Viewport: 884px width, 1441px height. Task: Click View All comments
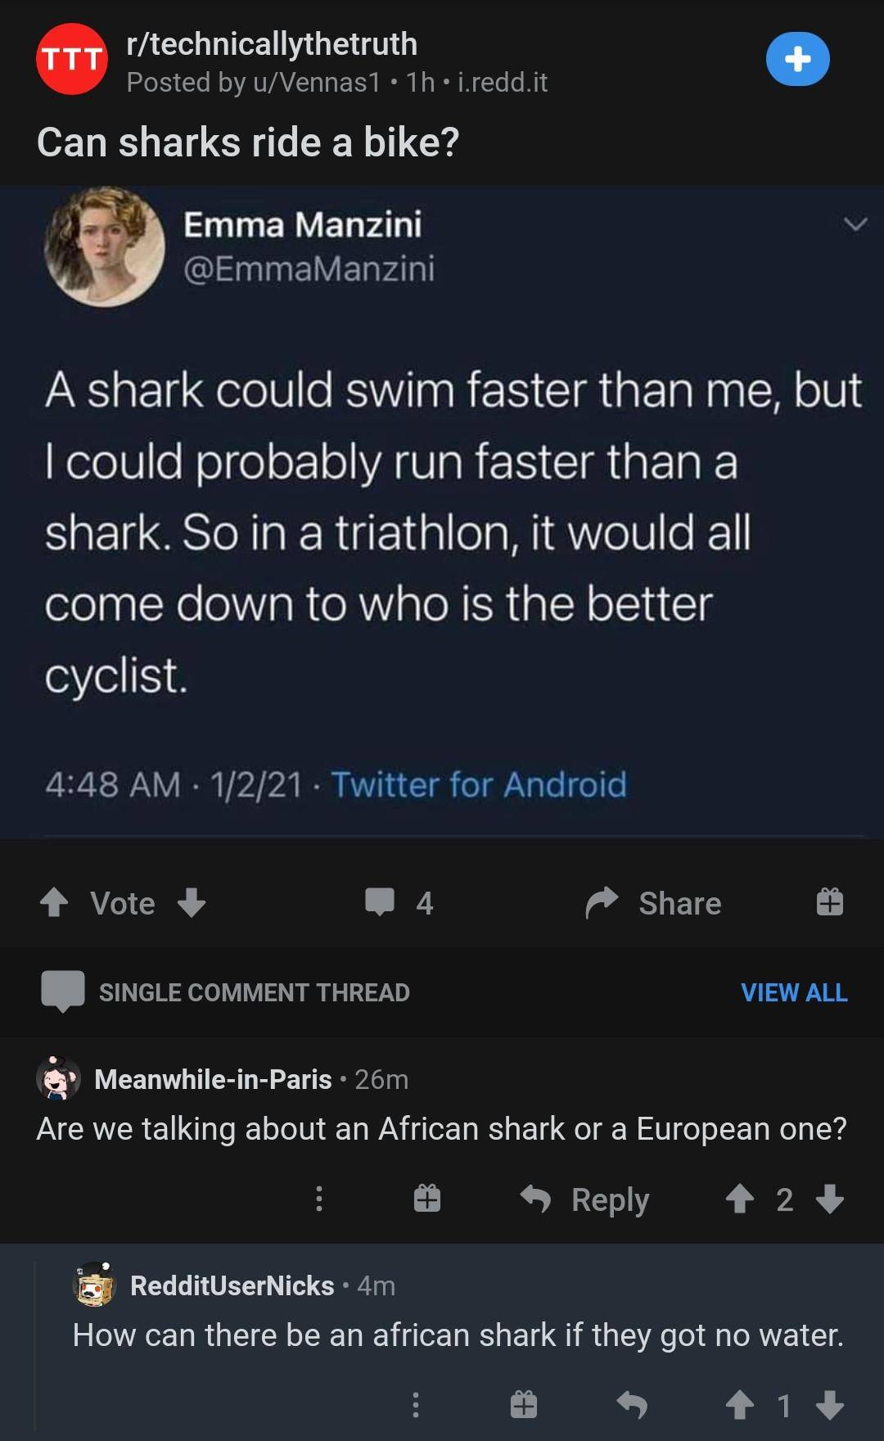click(793, 992)
